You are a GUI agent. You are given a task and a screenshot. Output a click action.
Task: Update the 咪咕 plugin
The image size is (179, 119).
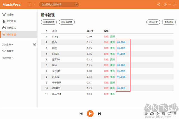point(112,65)
